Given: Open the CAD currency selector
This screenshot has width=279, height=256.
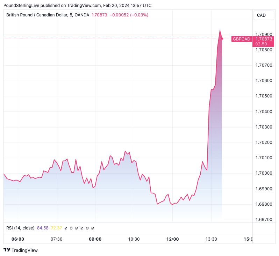Looking at the screenshot, I should [261, 15].
